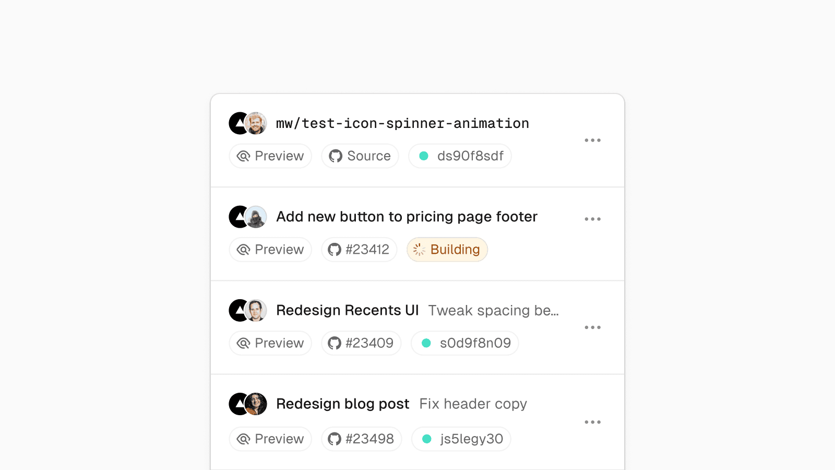
Task: Click author avatar beside Redesign Recents UI
Action: [256, 310]
